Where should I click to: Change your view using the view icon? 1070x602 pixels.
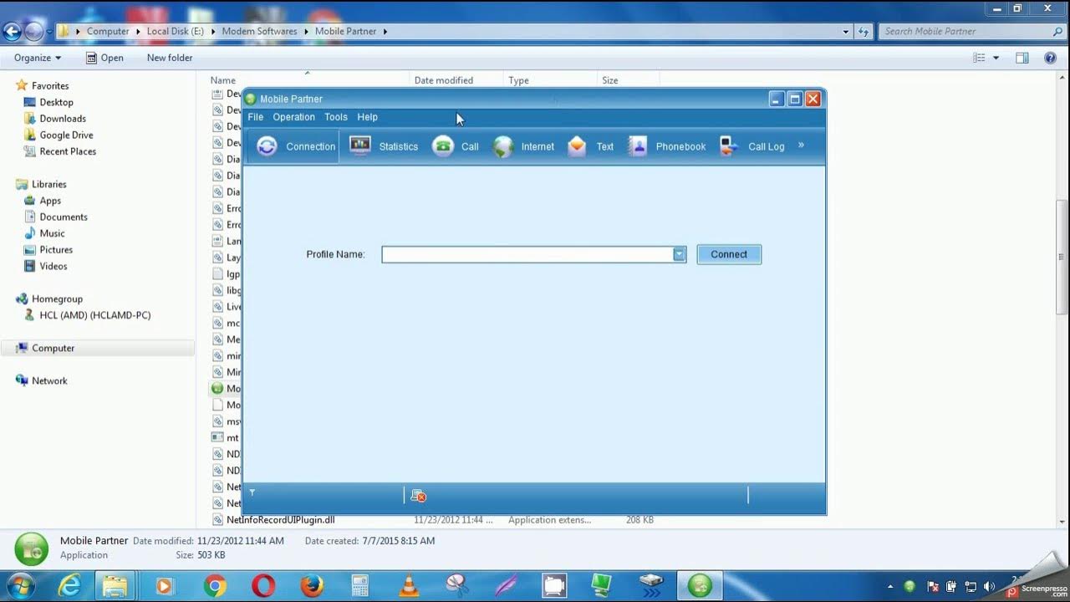click(979, 58)
